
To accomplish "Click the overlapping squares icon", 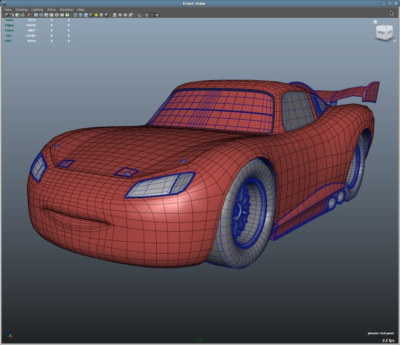I will 152,15.
